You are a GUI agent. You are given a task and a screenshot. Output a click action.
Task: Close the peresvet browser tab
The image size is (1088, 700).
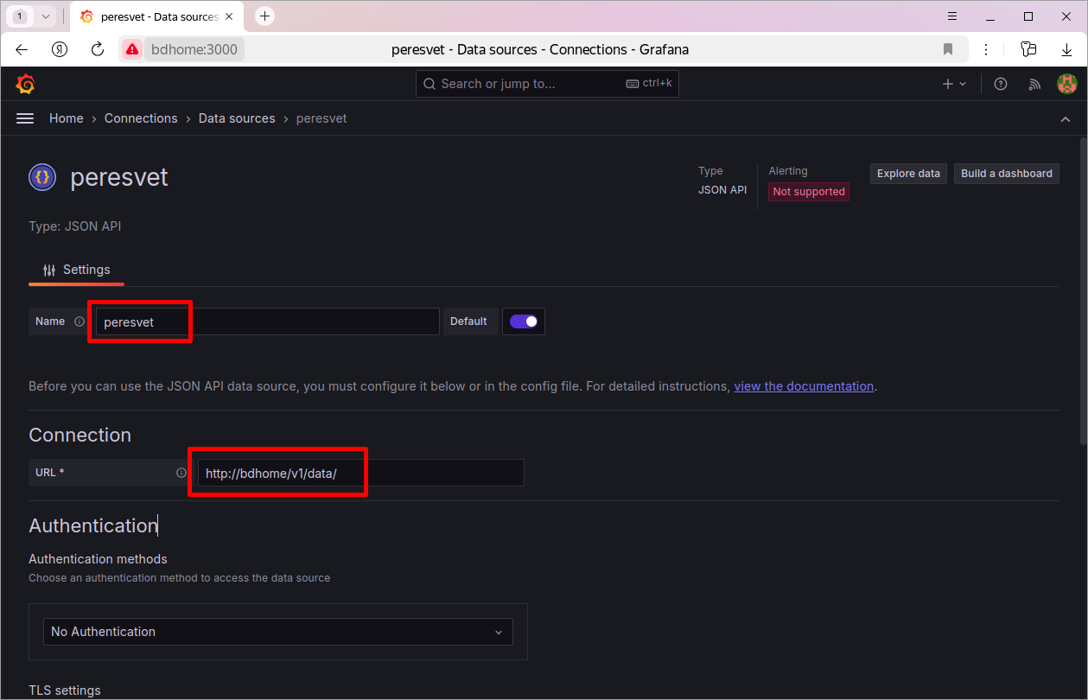229,16
